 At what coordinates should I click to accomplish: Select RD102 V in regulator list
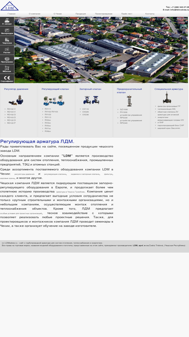pyautogui.click(x=12, y=109)
